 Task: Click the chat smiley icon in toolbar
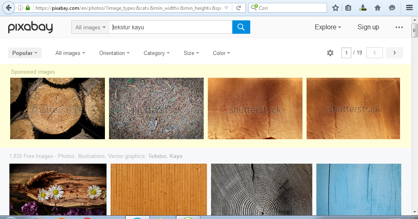point(392,8)
